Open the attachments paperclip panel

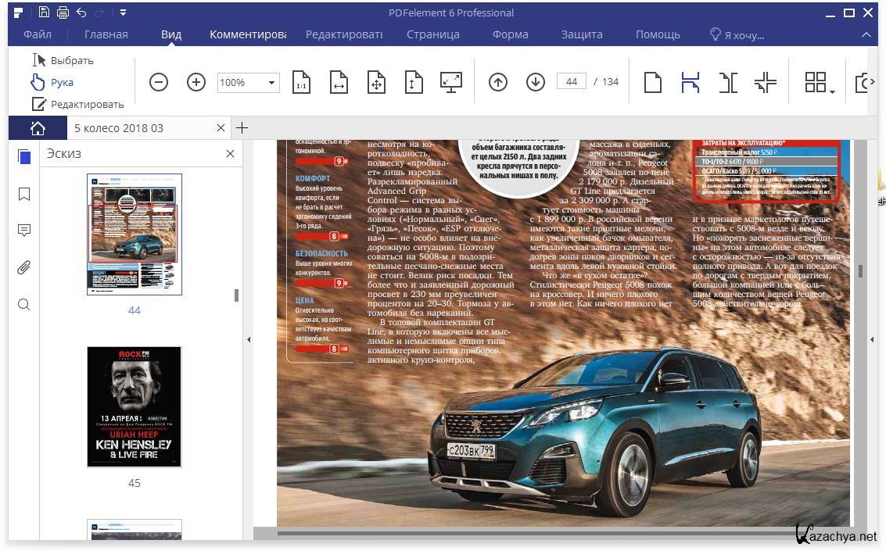24,268
